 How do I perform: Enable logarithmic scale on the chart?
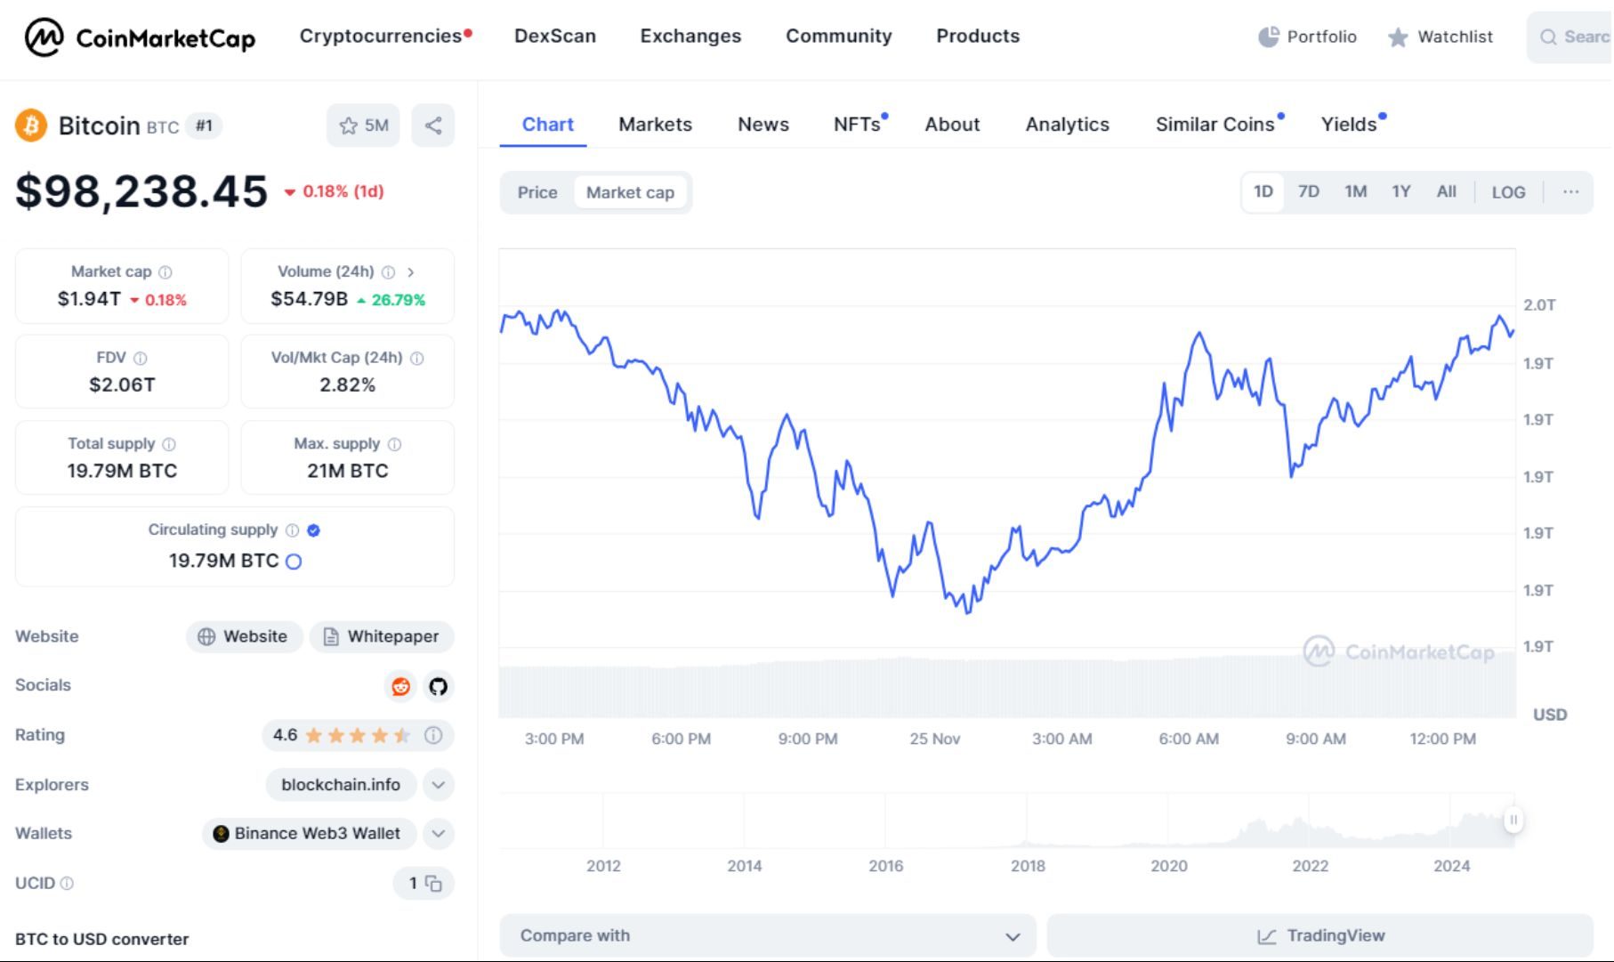tap(1508, 191)
